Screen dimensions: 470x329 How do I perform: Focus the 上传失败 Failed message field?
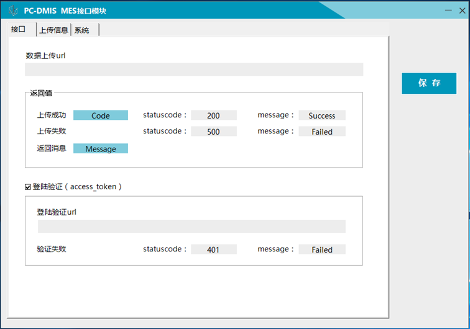321,132
